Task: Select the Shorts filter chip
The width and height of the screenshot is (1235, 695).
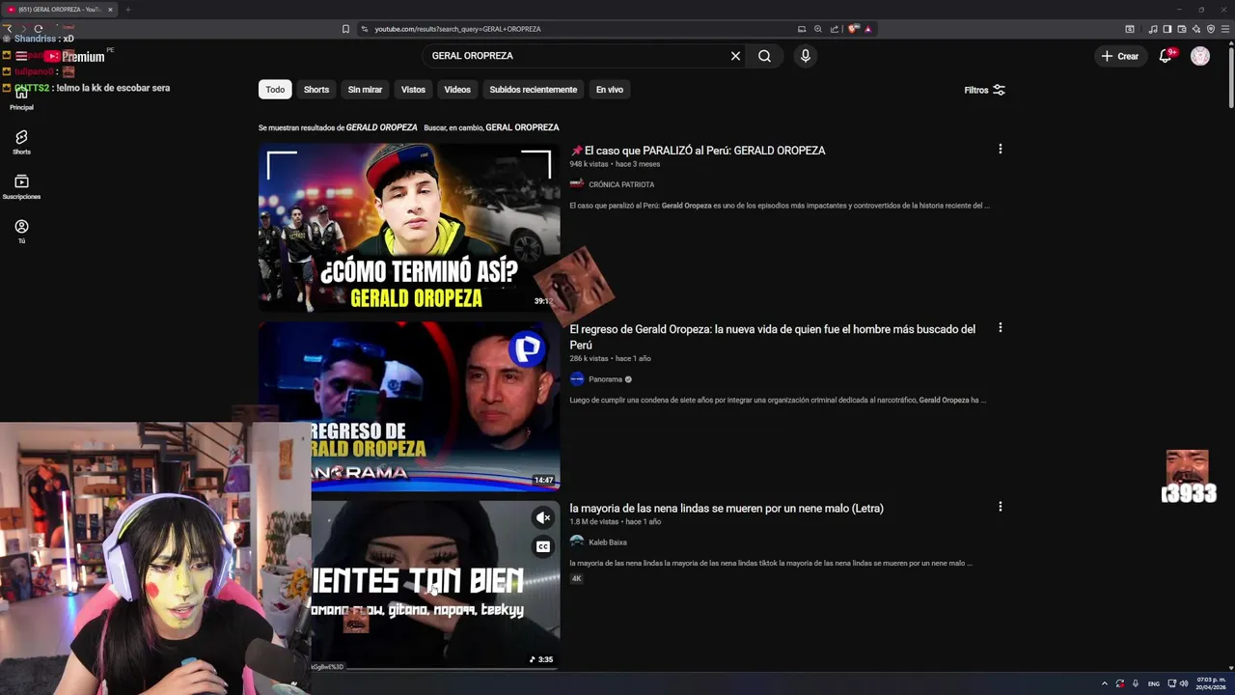Action: tap(316, 90)
